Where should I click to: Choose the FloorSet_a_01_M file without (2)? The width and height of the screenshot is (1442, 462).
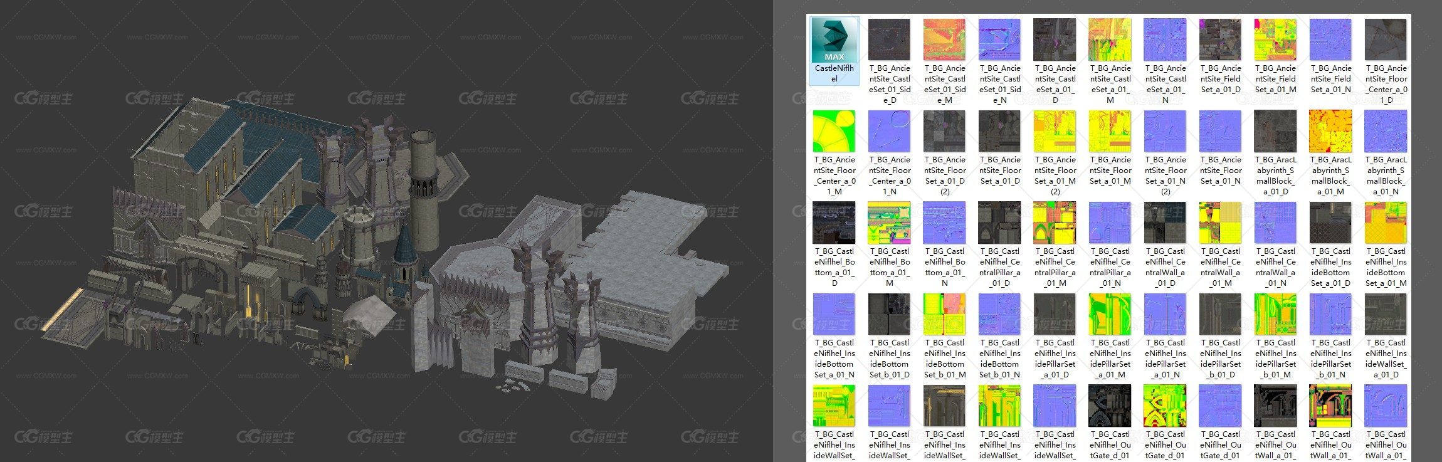[x=1110, y=132]
